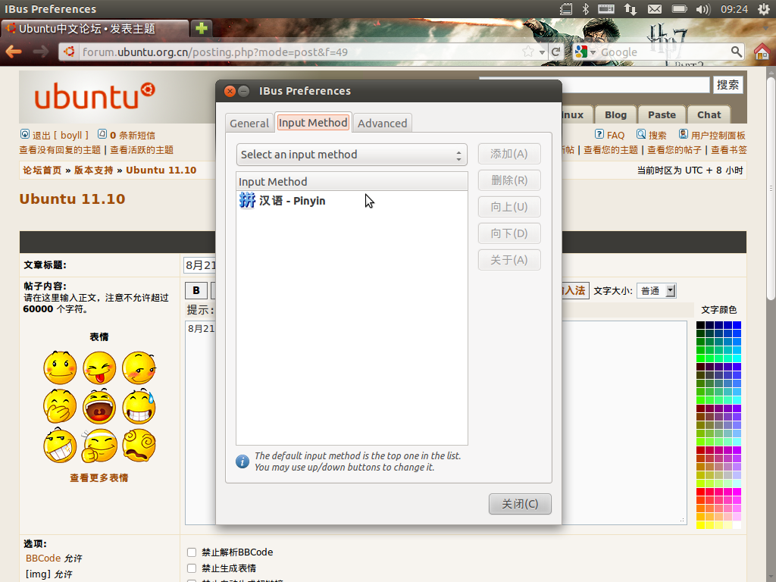Click the info icon in IBus dialog
Viewport: 776px width, 582px height.
pyautogui.click(x=242, y=462)
